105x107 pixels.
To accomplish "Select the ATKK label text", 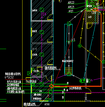I will pyautogui.click(x=47, y=104).
